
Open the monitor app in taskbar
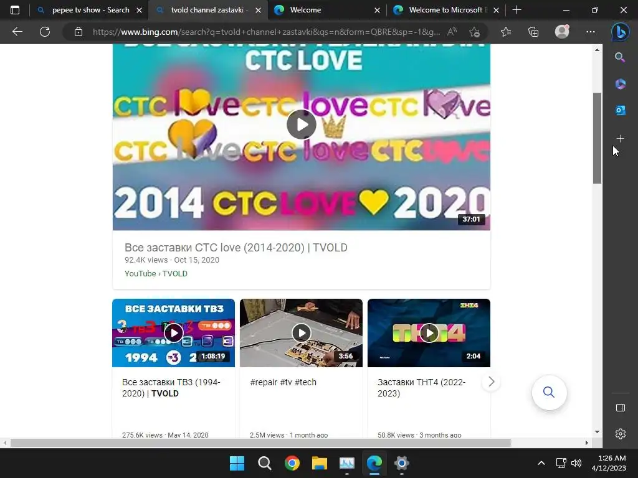coord(346,463)
